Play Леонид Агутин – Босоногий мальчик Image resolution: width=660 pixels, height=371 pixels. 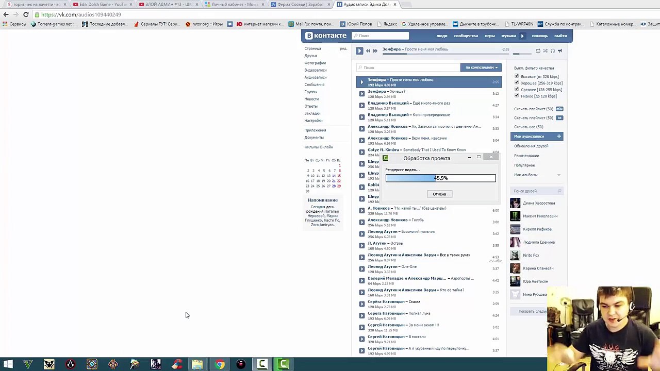pyautogui.click(x=361, y=234)
